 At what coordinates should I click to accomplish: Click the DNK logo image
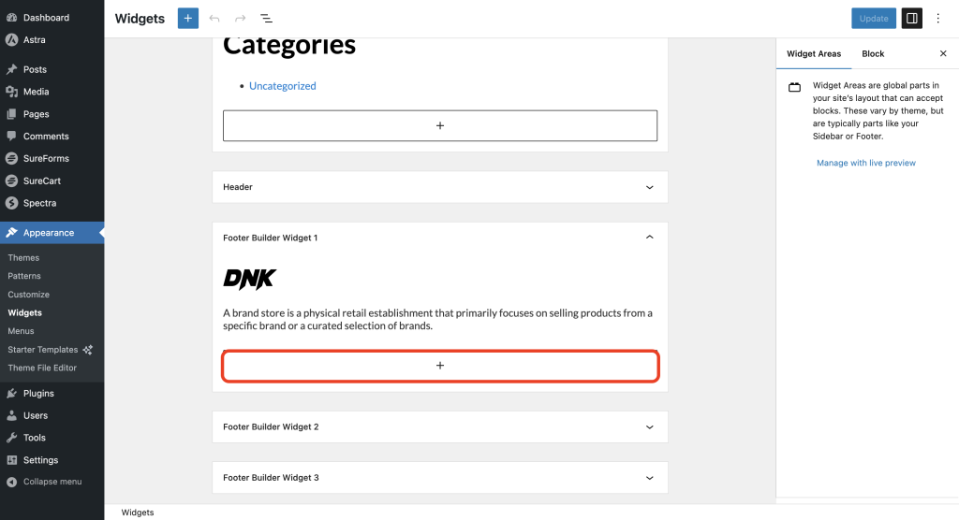(249, 279)
